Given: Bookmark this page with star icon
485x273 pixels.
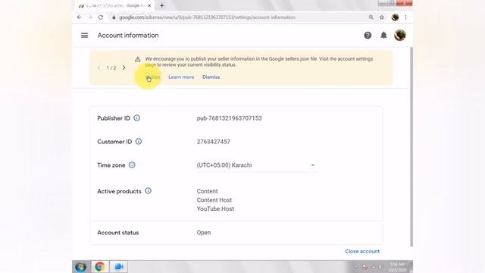Looking at the screenshot, I should [382, 17].
